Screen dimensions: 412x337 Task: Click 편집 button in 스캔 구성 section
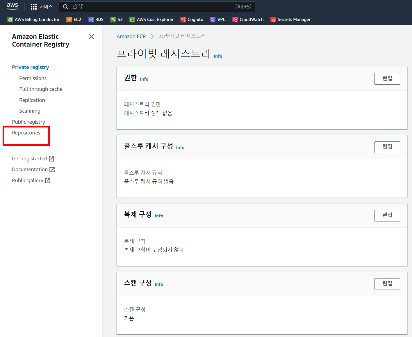387,284
